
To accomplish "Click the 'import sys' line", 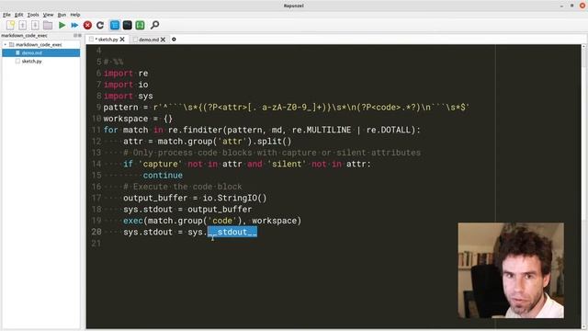I will tap(129, 96).
